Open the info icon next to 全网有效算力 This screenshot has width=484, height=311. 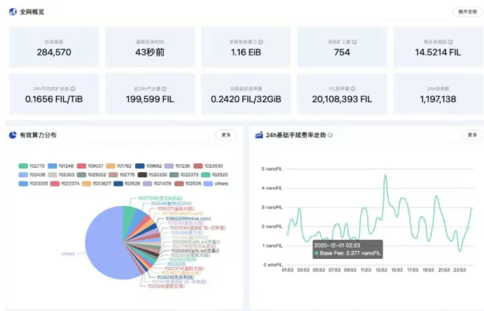[261, 42]
